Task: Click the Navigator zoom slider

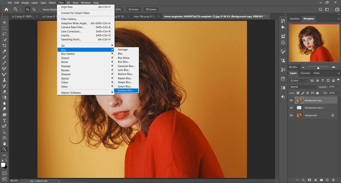Action: click(x=318, y=67)
